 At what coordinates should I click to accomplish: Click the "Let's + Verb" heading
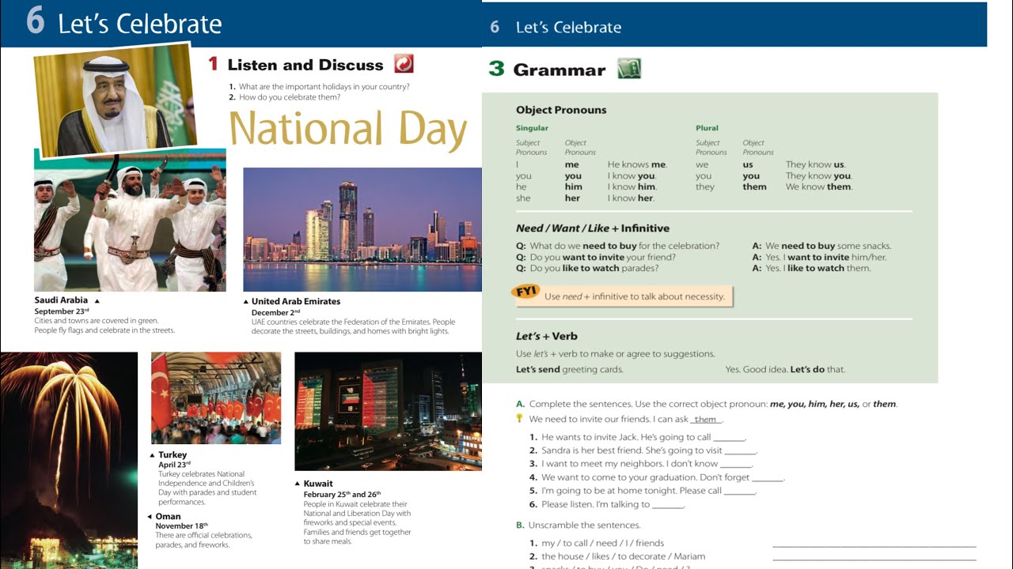click(x=547, y=336)
